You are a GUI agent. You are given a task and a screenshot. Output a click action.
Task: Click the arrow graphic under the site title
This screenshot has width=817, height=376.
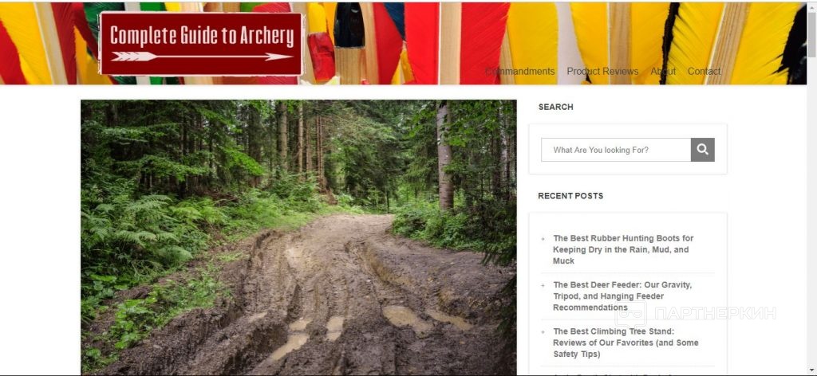(202, 57)
